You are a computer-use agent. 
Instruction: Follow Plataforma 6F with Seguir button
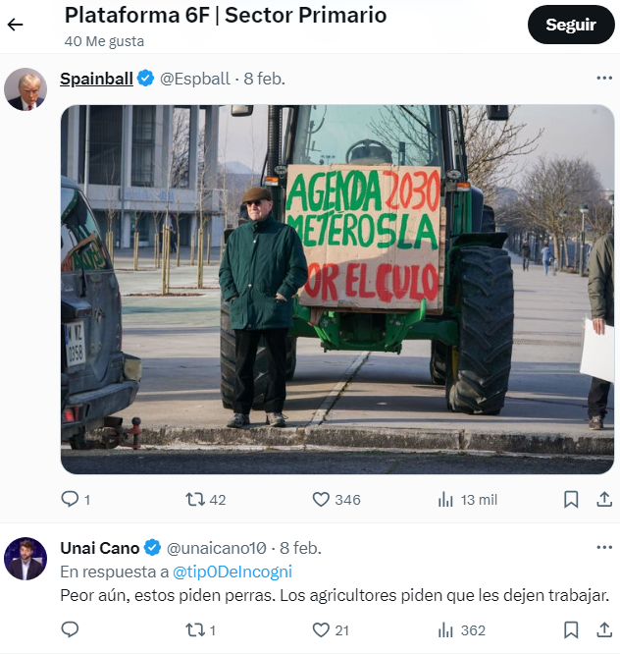tap(571, 25)
